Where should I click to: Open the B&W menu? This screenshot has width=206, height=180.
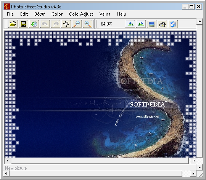pyautogui.click(x=40, y=14)
